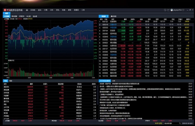Viewport: 195px width, 126px height.
Task: Open the 自选股 menu in top bar
Action: tap(33, 10)
